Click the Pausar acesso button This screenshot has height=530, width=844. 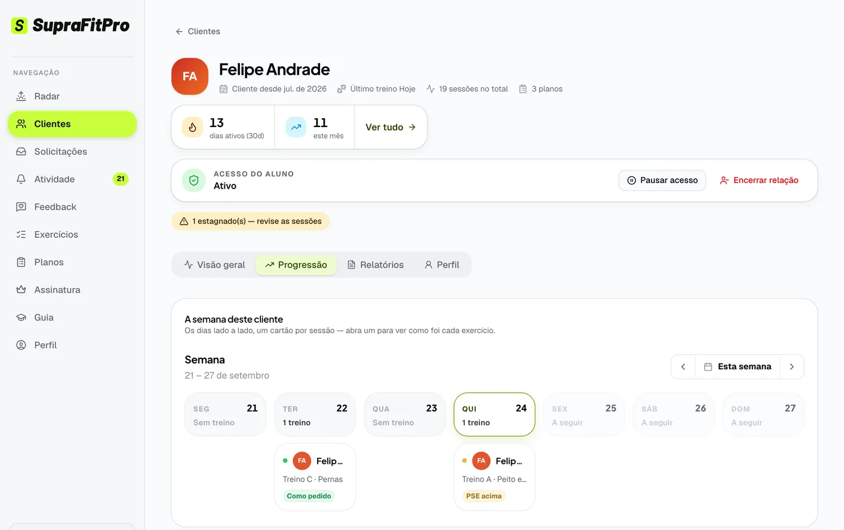tap(662, 181)
